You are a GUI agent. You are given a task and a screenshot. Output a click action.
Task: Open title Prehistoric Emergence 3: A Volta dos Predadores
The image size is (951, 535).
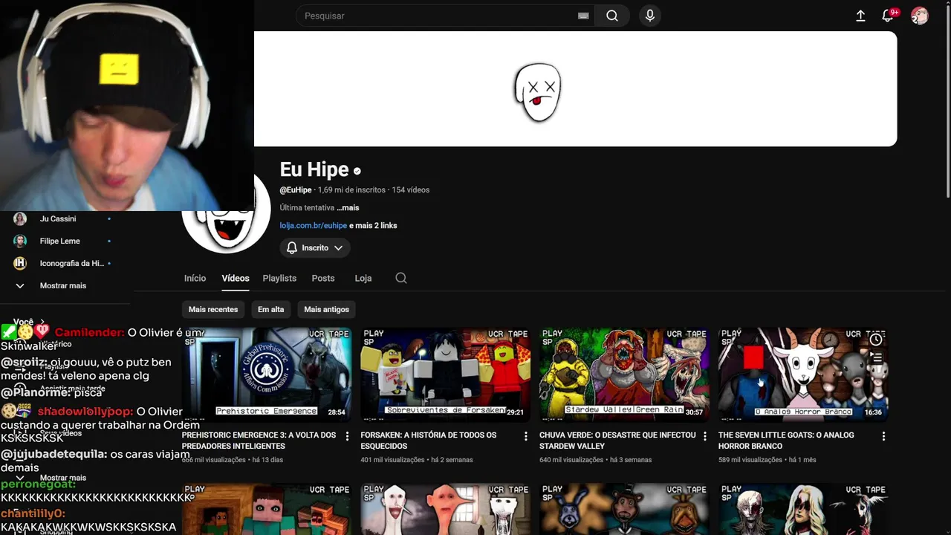[x=259, y=441]
